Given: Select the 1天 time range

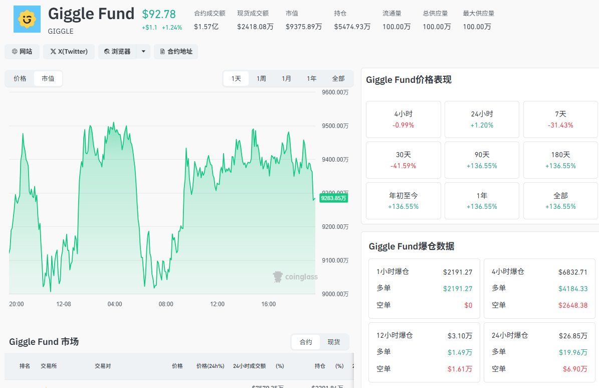Looking at the screenshot, I should pos(236,78).
